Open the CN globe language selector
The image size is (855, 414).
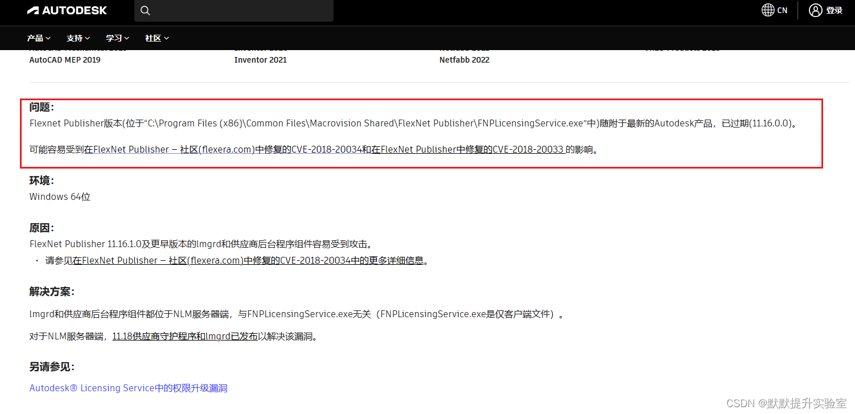click(775, 10)
